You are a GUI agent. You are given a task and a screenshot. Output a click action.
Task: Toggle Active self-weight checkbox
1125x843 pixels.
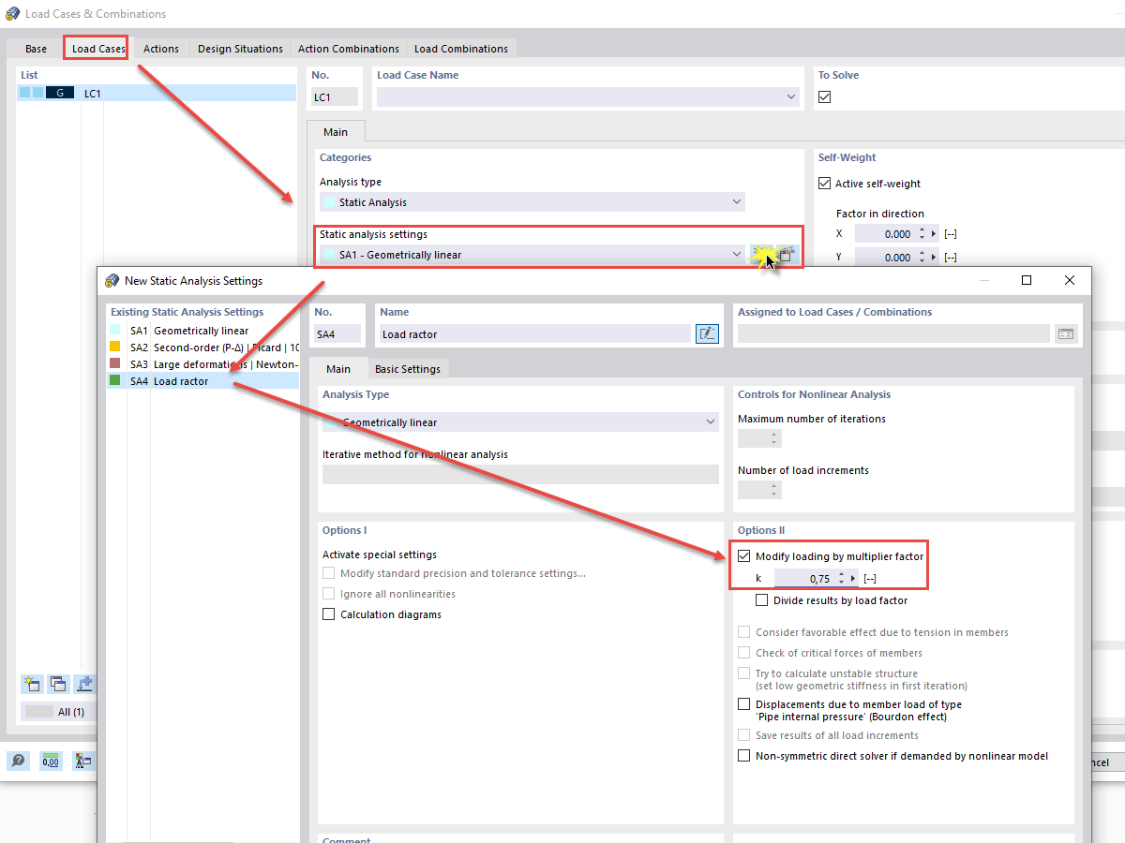825,184
